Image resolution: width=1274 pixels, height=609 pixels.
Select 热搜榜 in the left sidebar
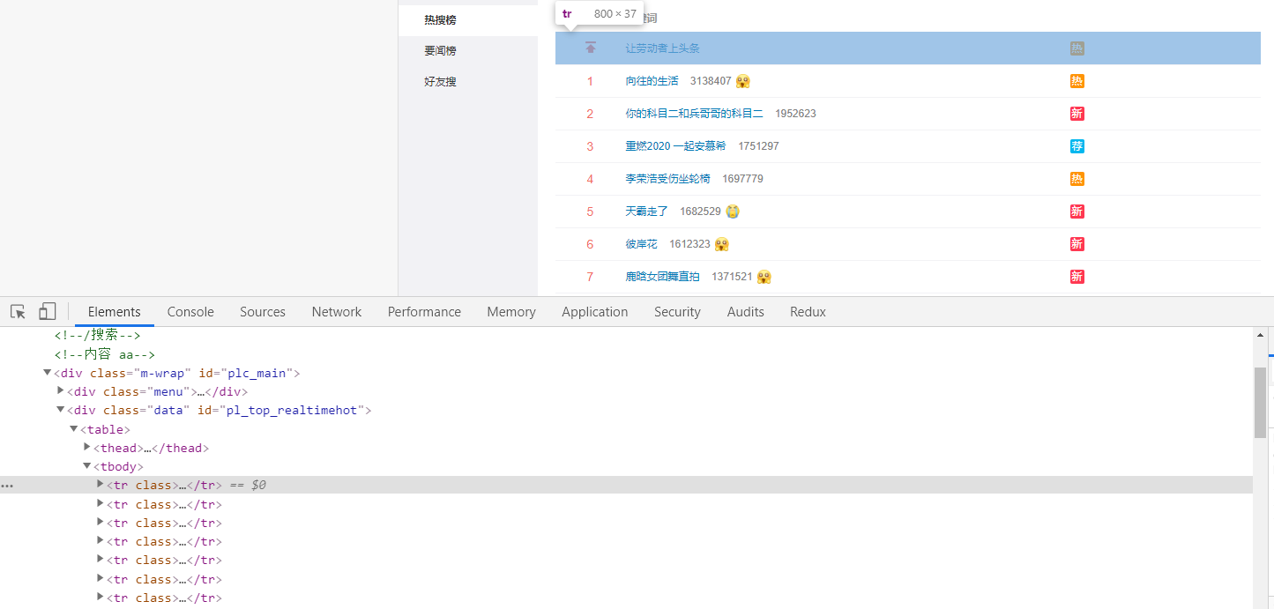pyautogui.click(x=468, y=20)
